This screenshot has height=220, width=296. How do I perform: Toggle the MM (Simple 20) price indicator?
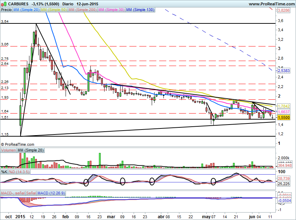26,10
